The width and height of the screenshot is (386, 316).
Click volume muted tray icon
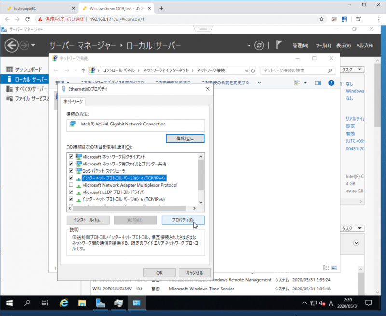pyautogui.click(x=322, y=303)
